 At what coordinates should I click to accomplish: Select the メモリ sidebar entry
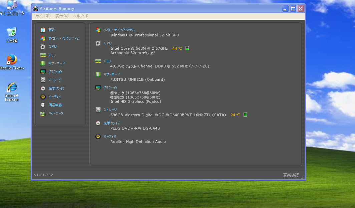coord(52,55)
